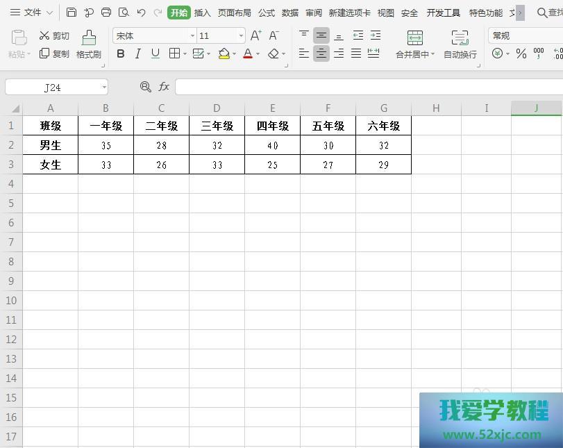
Task: Select the Format Painter (格式刷) tool
Action: pyautogui.click(x=89, y=43)
